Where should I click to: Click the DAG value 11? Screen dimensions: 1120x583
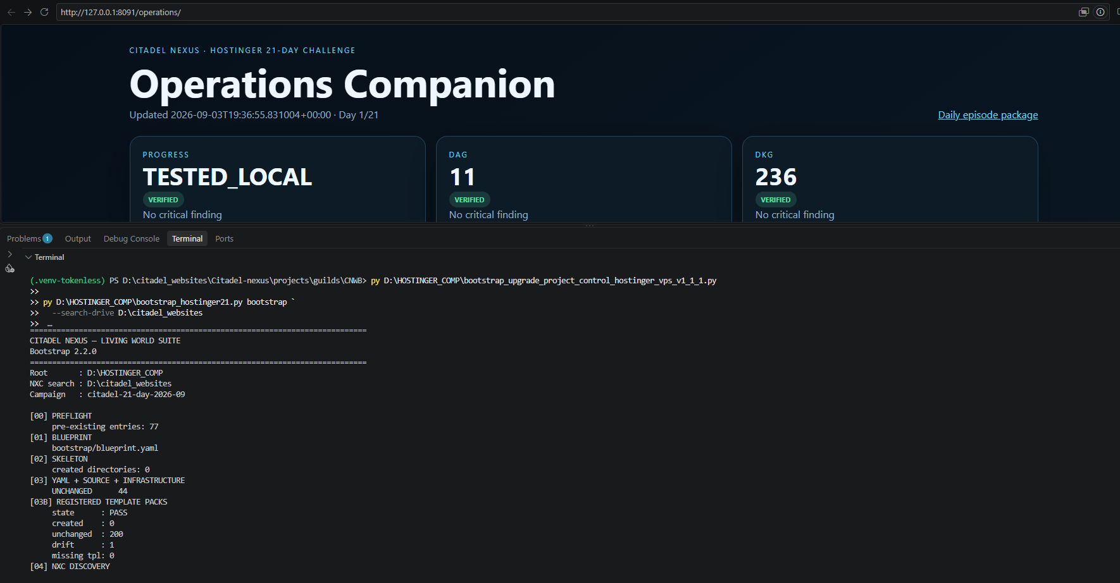tap(463, 177)
